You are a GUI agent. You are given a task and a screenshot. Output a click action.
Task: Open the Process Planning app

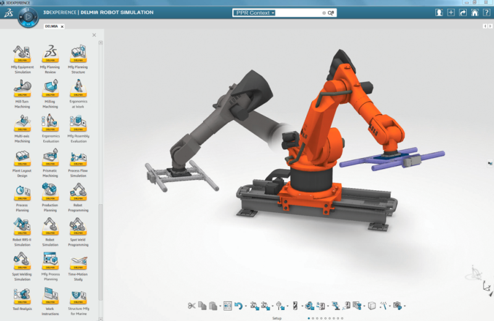[x=22, y=198]
